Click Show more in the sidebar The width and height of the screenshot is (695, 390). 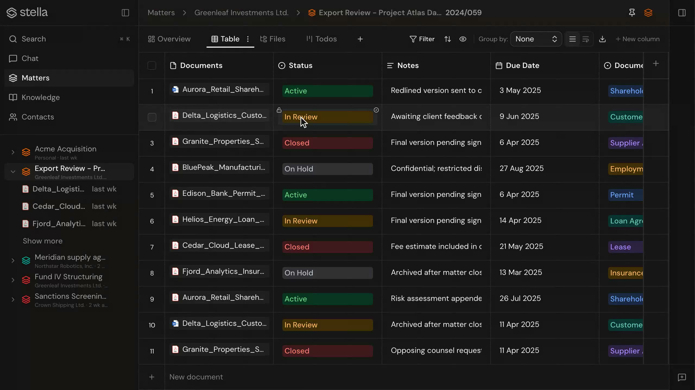click(43, 241)
